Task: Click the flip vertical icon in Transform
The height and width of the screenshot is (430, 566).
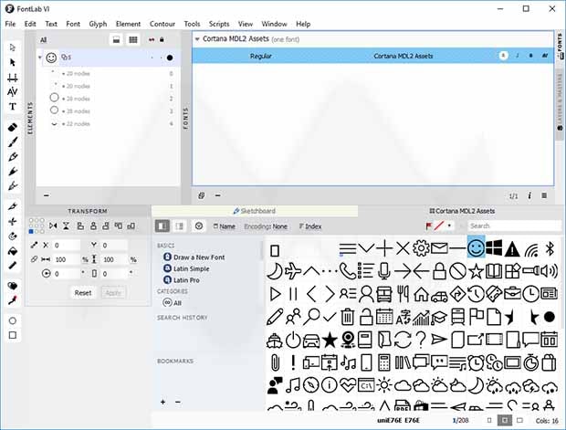Action: pos(67,225)
